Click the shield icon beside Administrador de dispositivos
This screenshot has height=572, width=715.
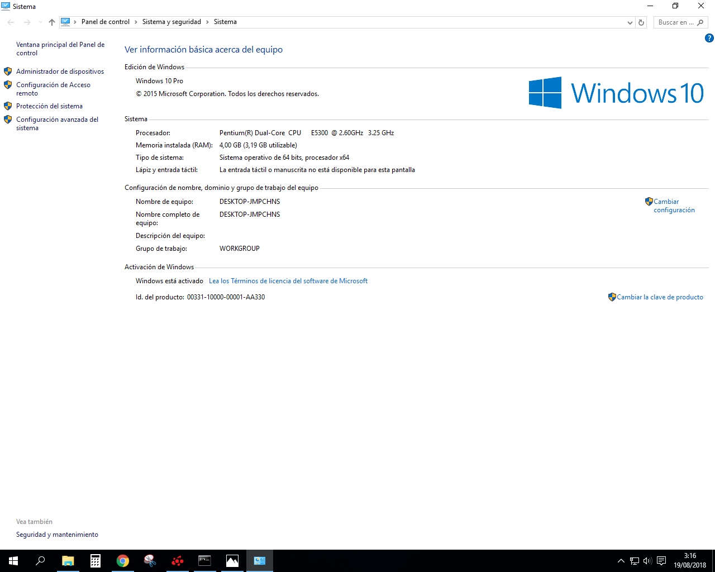pos(8,71)
